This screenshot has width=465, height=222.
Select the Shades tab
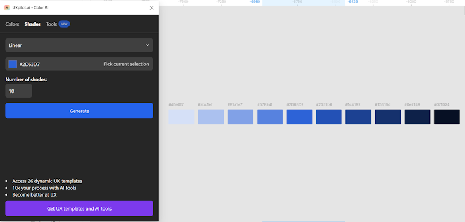pos(33,24)
